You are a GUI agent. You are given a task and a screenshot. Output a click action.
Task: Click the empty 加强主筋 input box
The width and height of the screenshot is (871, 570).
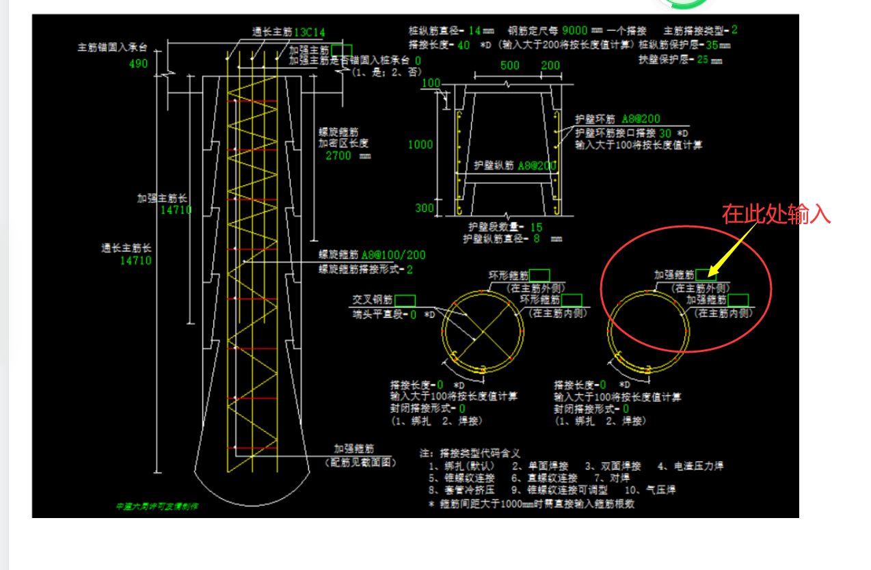341,50
